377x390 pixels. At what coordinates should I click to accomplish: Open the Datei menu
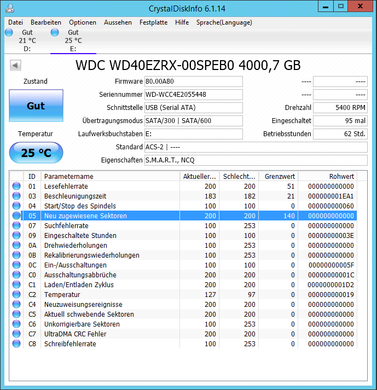(15, 22)
